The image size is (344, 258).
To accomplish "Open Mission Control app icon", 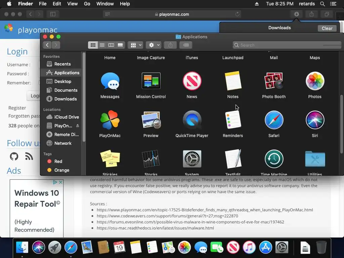I will 151,81.
